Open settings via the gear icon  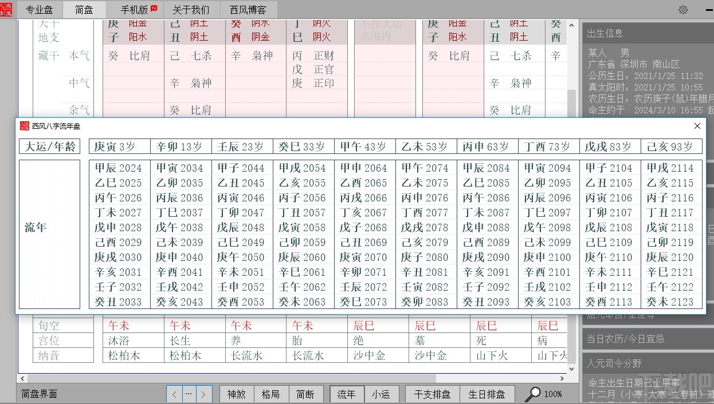683,10
